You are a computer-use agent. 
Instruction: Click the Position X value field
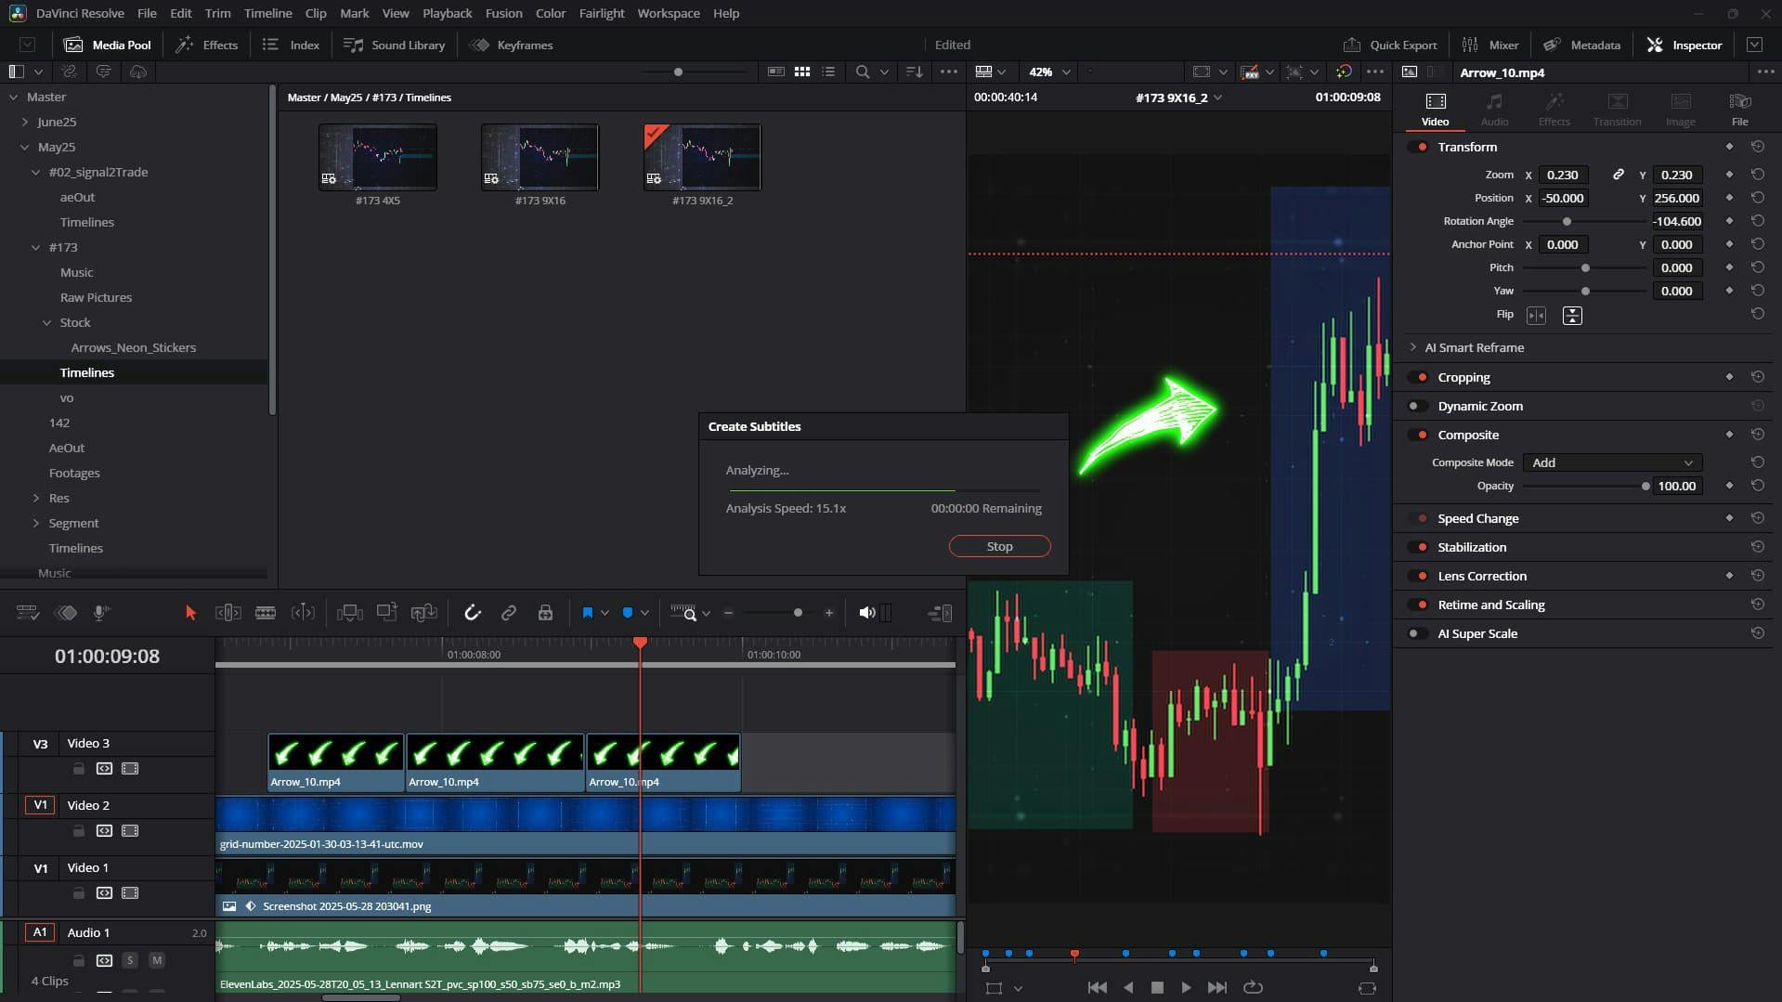click(1563, 198)
